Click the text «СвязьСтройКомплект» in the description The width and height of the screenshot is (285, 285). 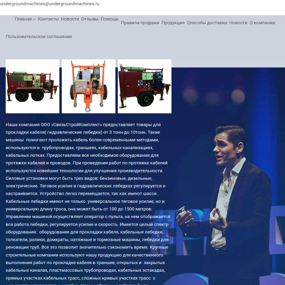point(76,124)
